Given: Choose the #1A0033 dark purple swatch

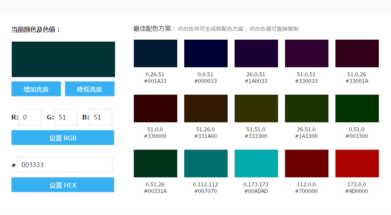Looking at the screenshot, I should tap(256, 53).
